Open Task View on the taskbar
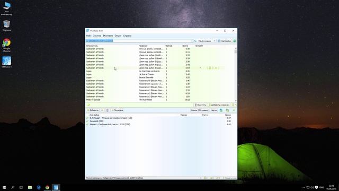Image resolution: width=339 pixels, height=191 pixels. (x=21, y=187)
